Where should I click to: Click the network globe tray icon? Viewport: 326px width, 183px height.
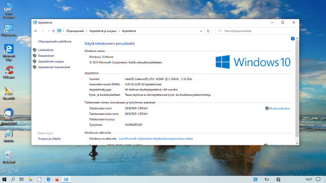coord(278,180)
